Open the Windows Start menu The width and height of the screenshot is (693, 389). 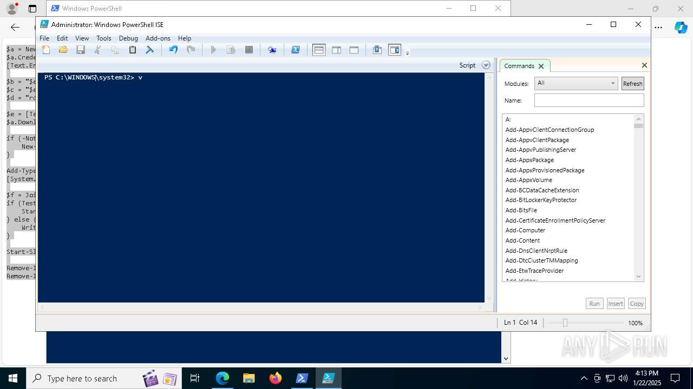[13, 378]
